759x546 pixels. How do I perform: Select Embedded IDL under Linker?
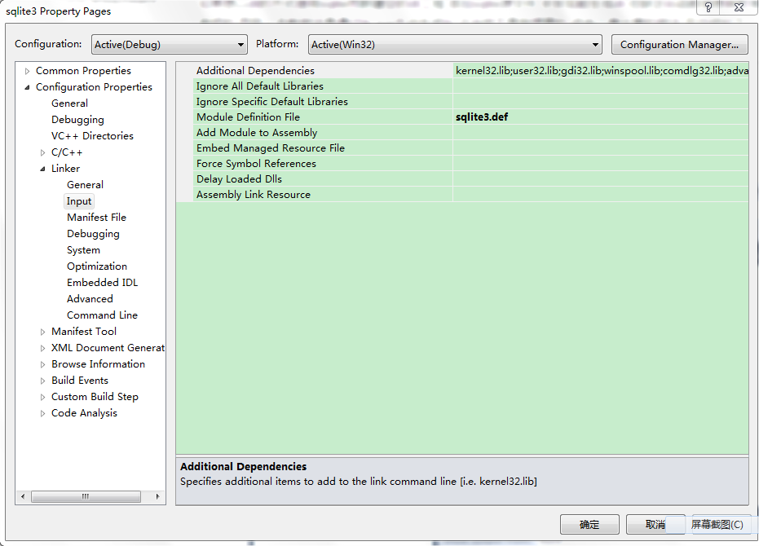click(102, 283)
